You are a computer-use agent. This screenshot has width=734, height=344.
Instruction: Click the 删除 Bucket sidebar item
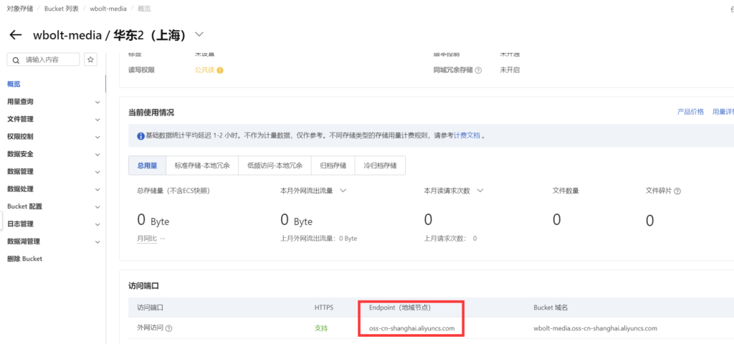click(x=24, y=259)
